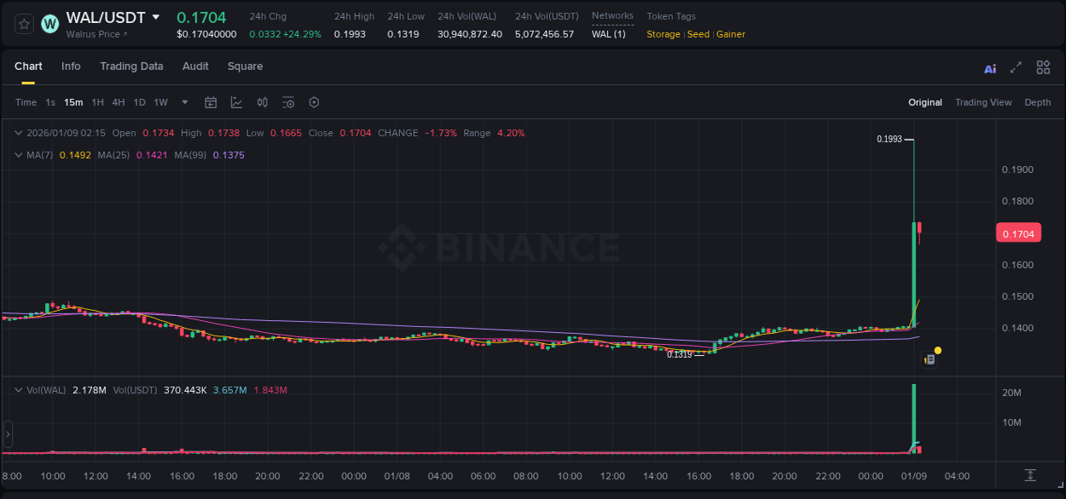
Task: Open the WAL/USDT pair selector
Action: click(111, 17)
